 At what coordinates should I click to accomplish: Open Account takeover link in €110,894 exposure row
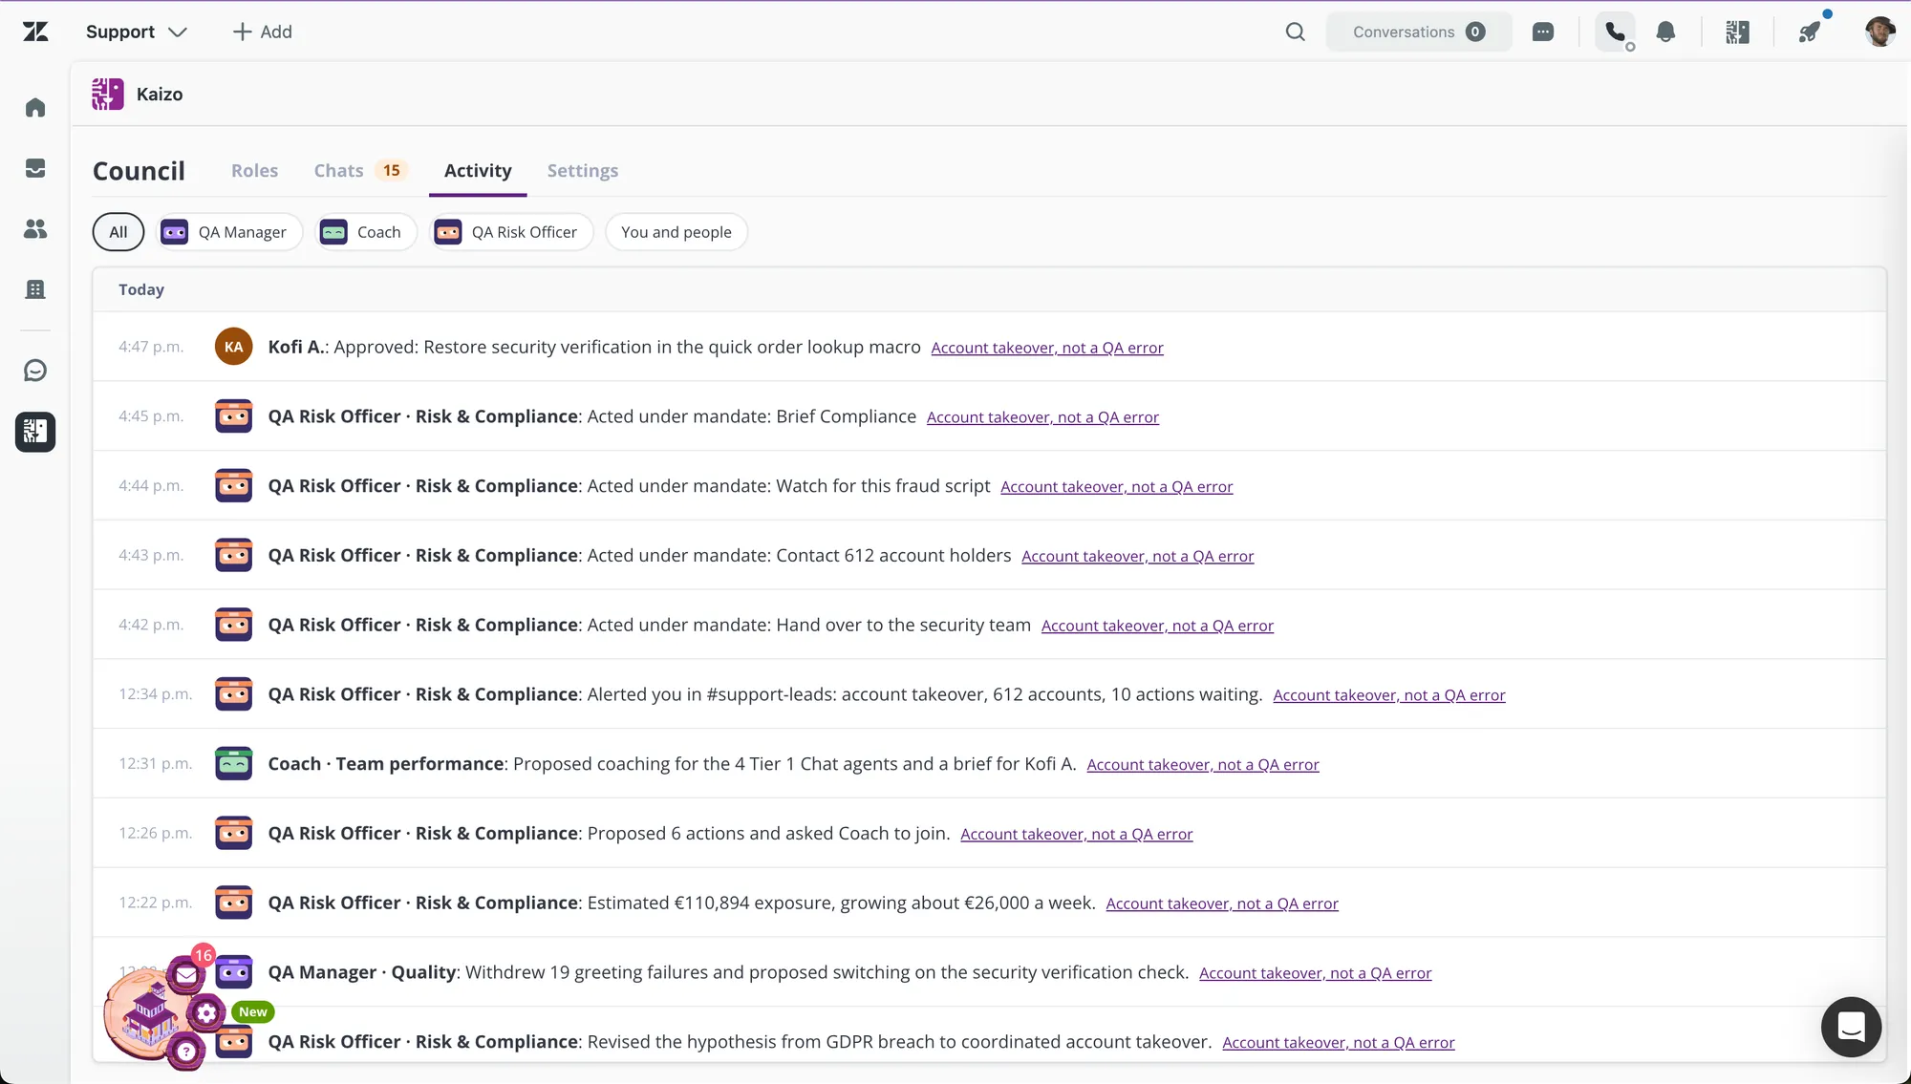pyautogui.click(x=1222, y=903)
